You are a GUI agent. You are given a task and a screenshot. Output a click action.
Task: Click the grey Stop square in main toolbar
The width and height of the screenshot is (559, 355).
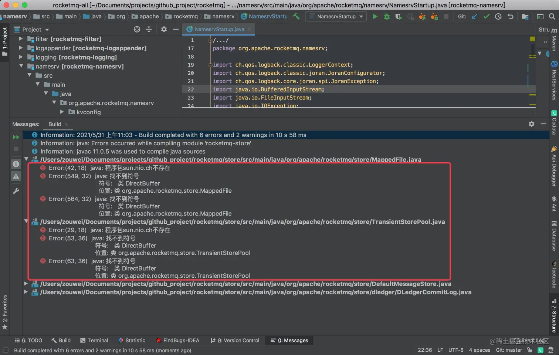pyautogui.click(x=446, y=16)
